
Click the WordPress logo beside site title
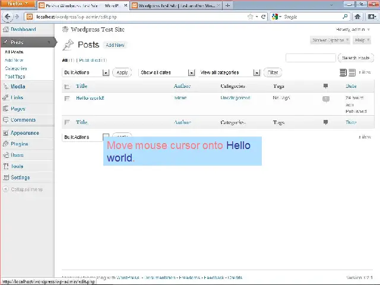pos(65,29)
